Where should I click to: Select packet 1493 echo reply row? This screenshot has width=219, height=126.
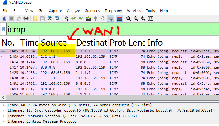pos(109,89)
